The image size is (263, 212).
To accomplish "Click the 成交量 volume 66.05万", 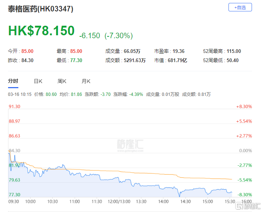I will (x=132, y=51).
